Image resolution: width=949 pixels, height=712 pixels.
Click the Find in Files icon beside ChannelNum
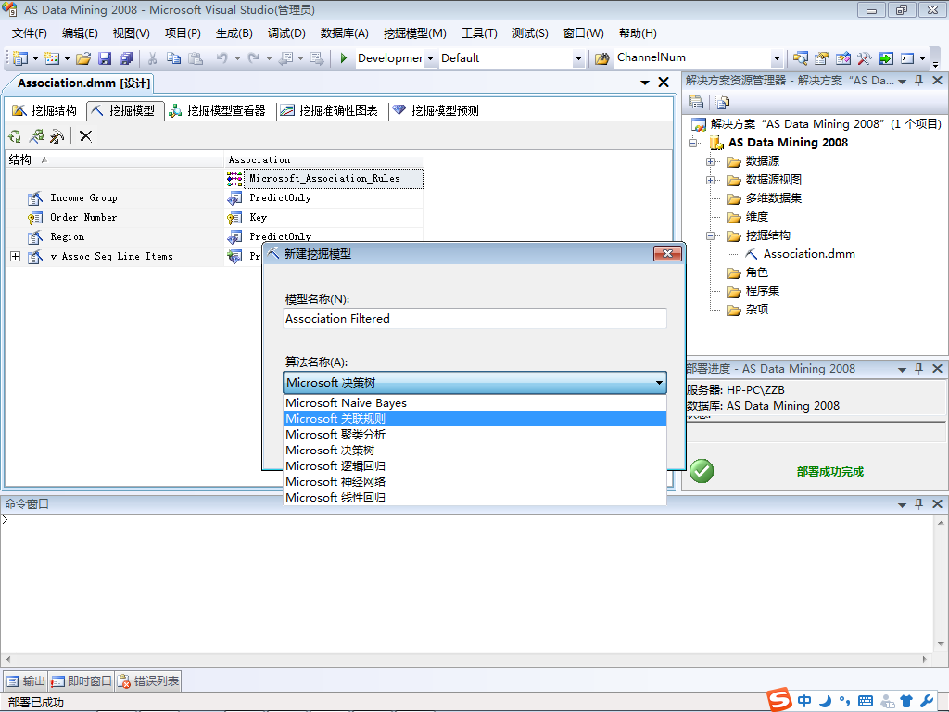point(601,58)
